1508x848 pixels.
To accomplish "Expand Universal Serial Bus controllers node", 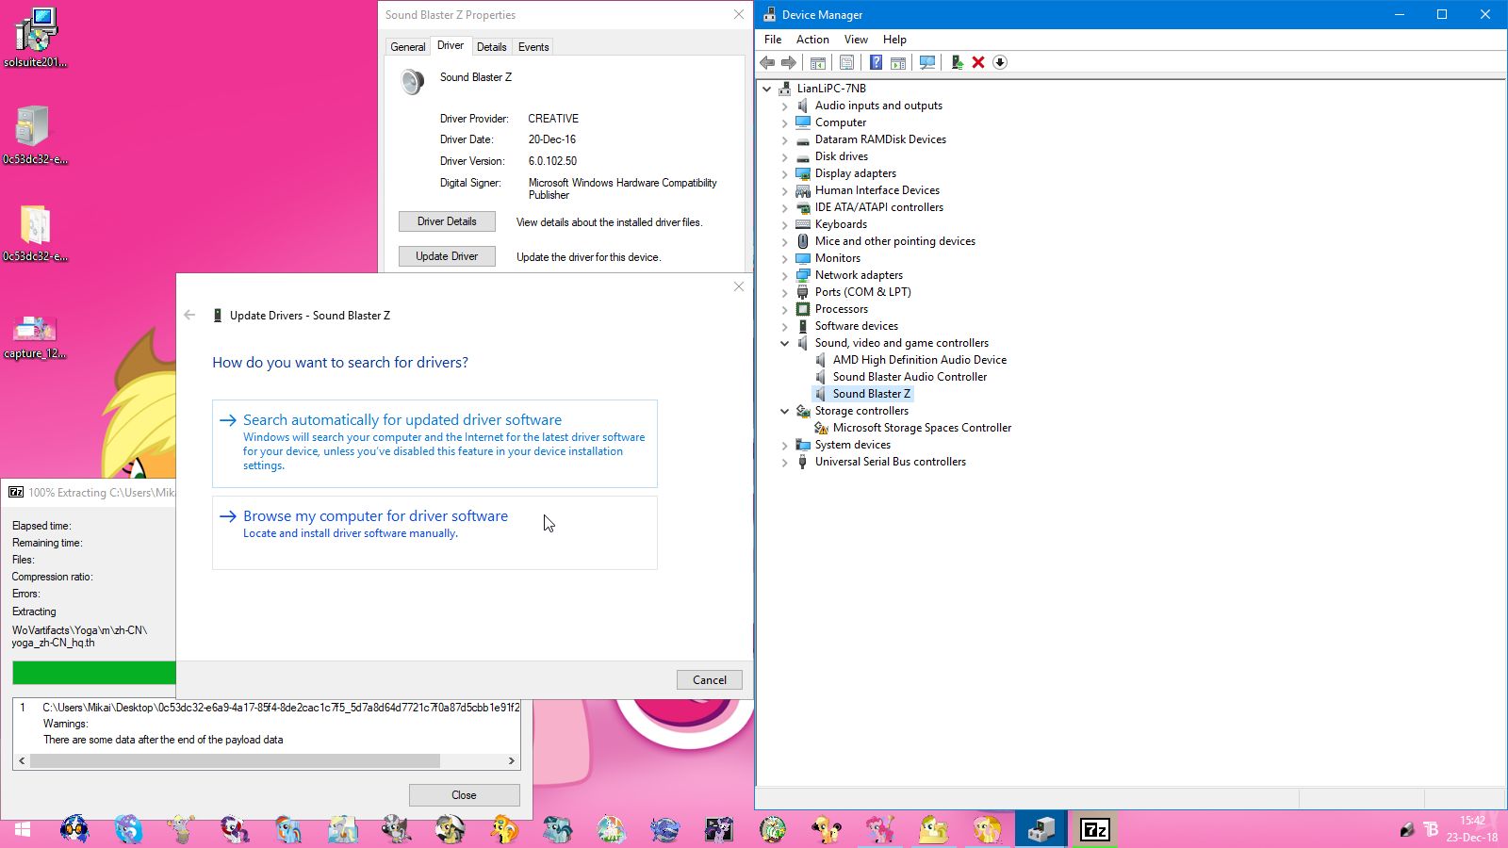I will click(784, 463).
